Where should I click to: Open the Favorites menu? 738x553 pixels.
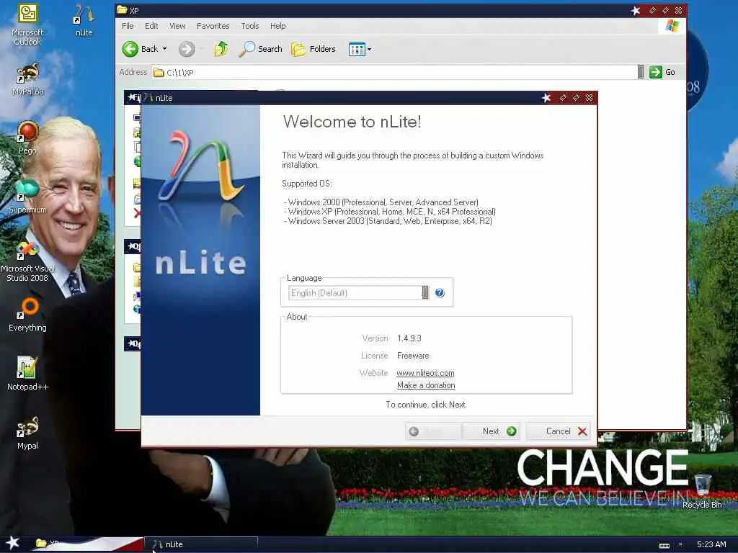[213, 26]
